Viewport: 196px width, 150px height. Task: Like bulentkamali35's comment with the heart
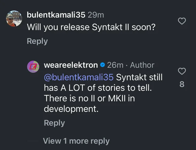(x=182, y=21)
